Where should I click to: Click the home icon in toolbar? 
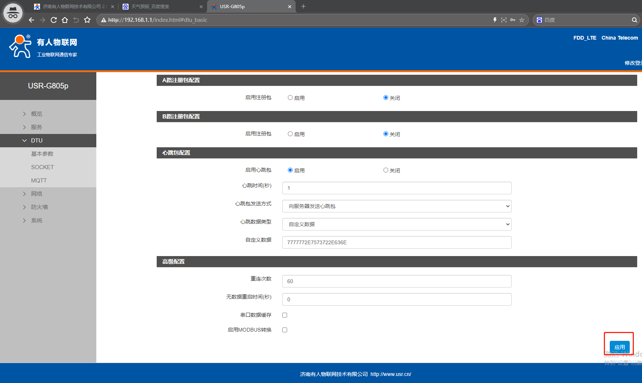[65, 20]
